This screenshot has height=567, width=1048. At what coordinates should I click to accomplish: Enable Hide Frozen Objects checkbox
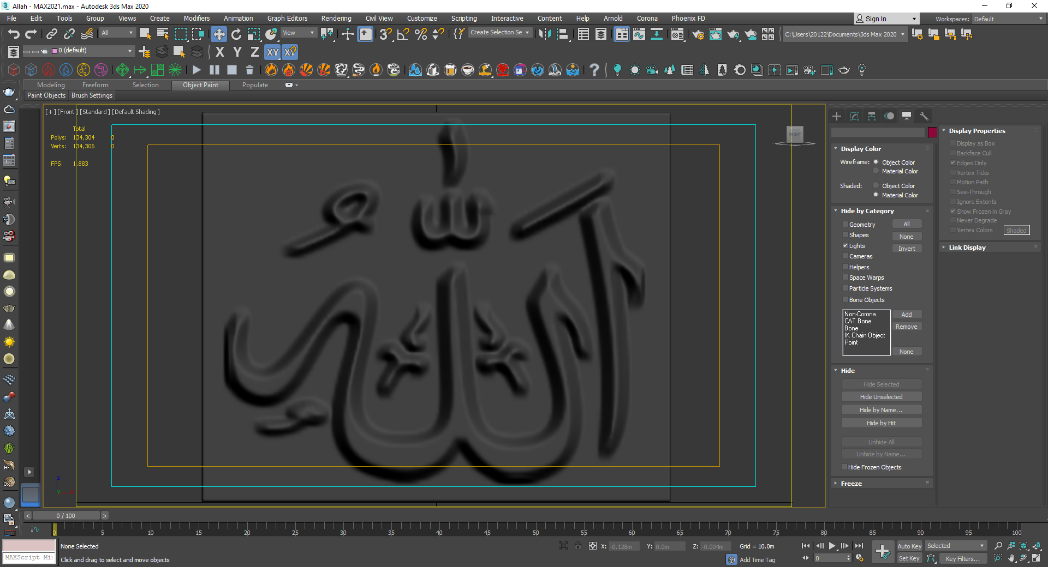click(844, 467)
